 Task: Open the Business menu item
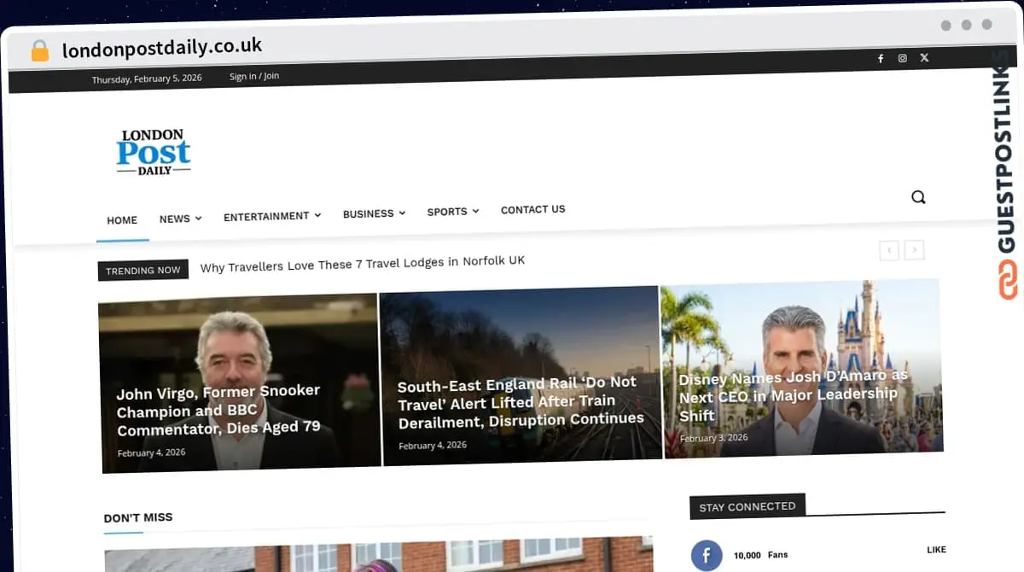(368, 213)
